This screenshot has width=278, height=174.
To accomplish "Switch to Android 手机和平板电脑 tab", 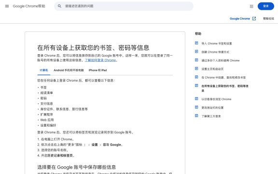I will pos(69,70).
